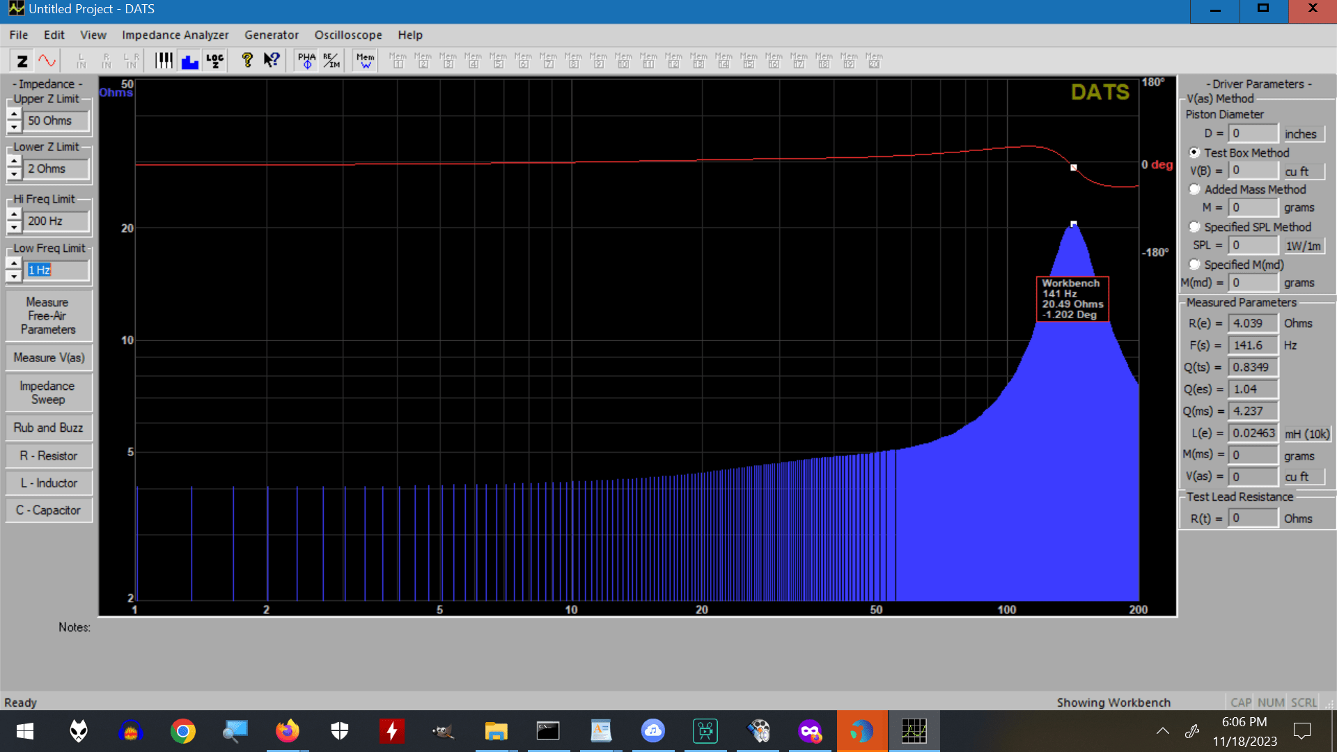Open Firefox from the taskbar
Screen dimensions: 1337x752
click(287, 731)
